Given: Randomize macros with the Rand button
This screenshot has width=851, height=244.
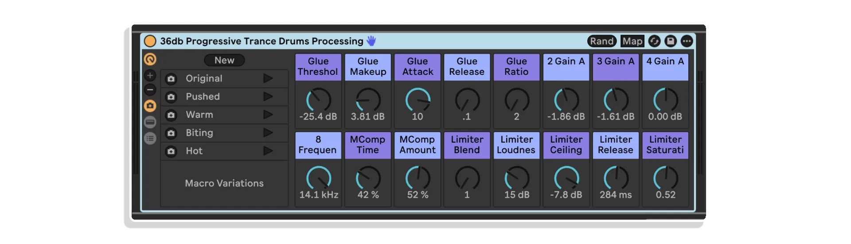Looking at the screenshot, I should tap(602, 41).
